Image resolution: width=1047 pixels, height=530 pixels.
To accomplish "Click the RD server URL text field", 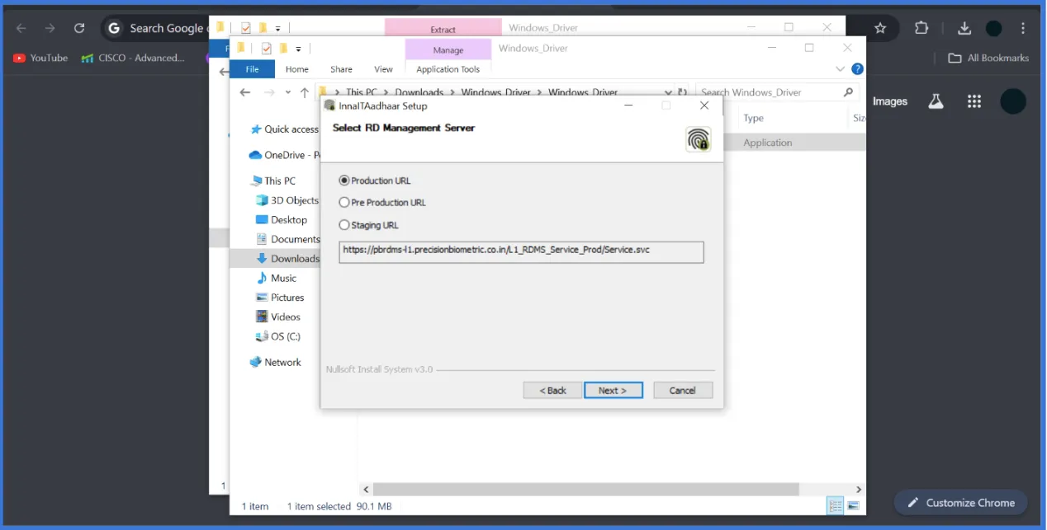I will (521, 251).
